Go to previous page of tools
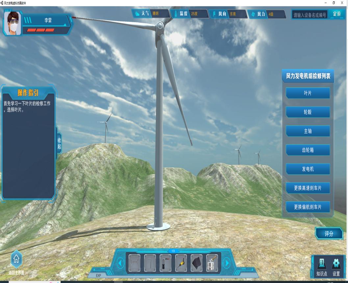Viewport: 348px width, 283px height. pyautogui.click(x=120, y=263)
